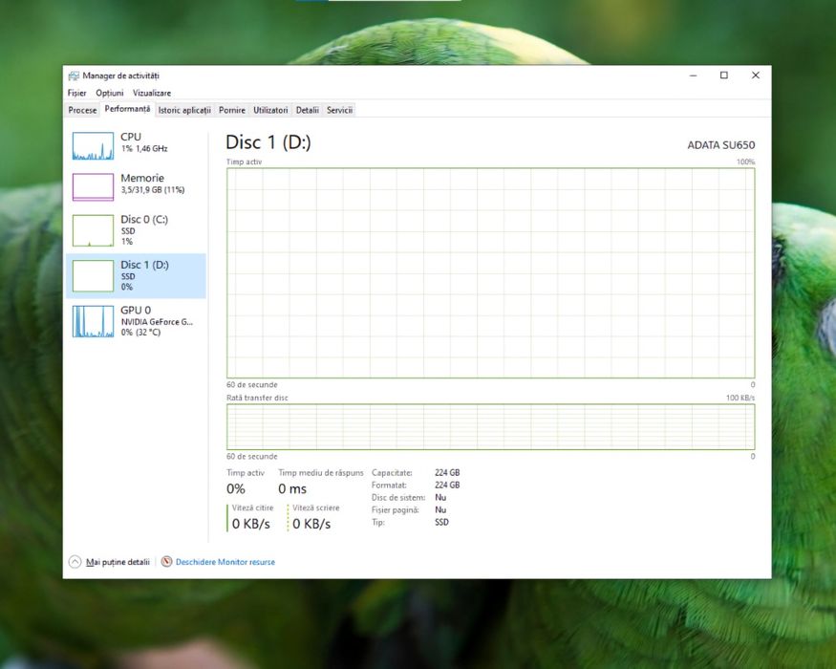Image resolution: width=836 pixels, height=669 pixels.
Task: Open the Vizualizare menu
Action: click(x=152, y=93)
